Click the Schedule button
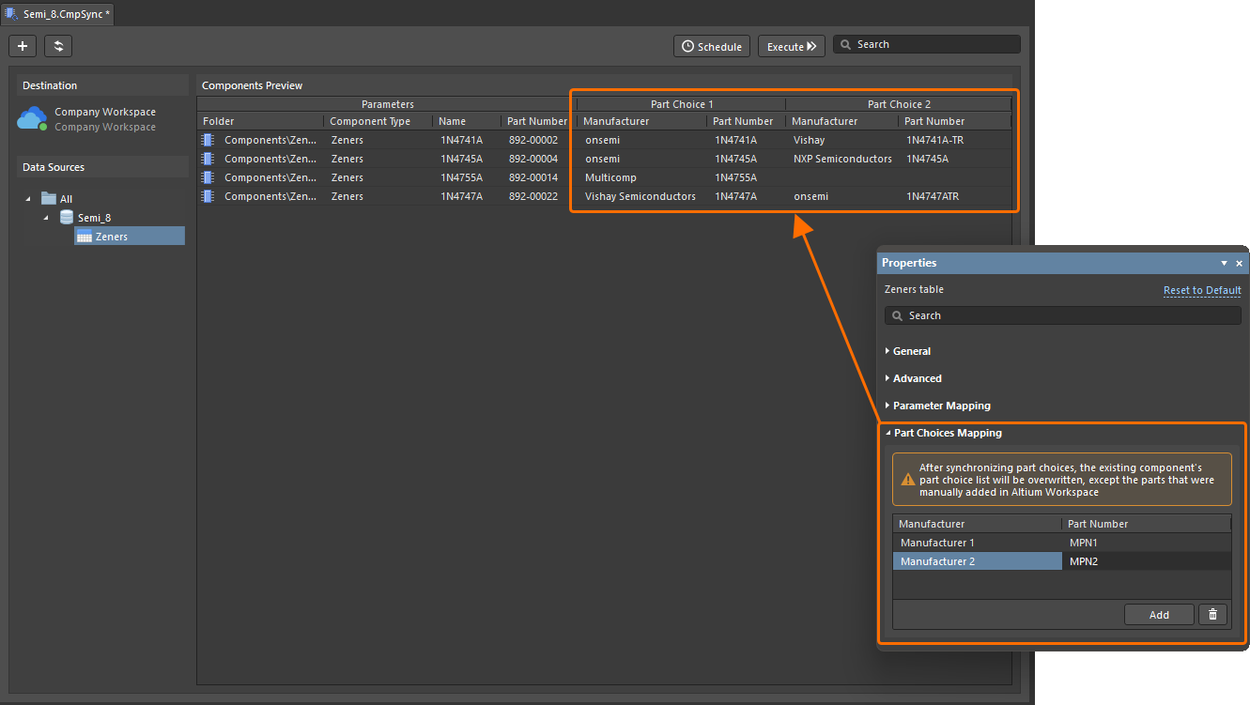Screen dimensions: 1250x705 click(x=711, y=46)
